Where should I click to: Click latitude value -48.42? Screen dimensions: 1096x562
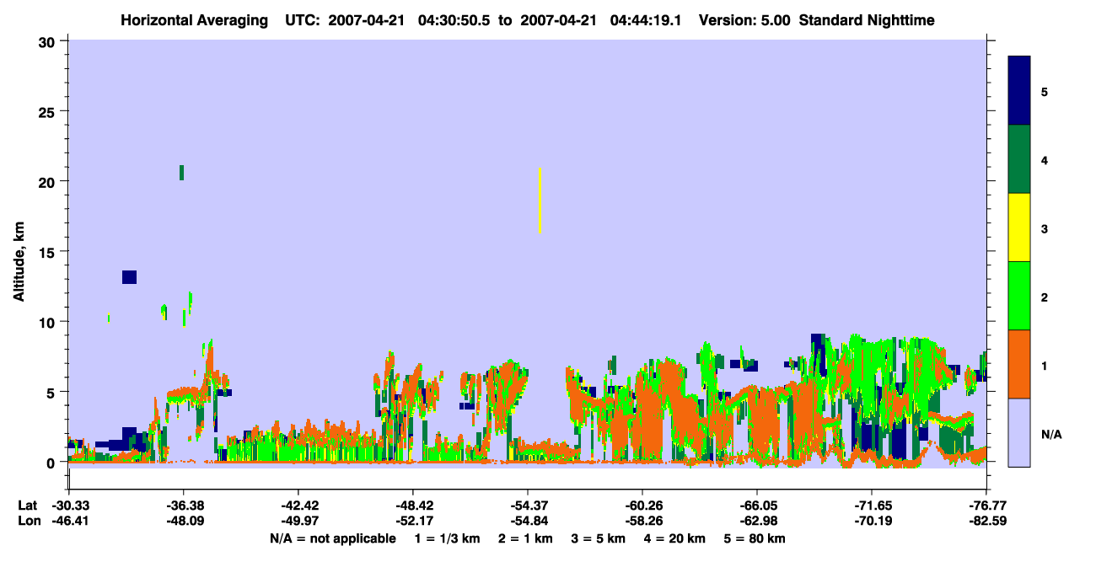point(413,506)
